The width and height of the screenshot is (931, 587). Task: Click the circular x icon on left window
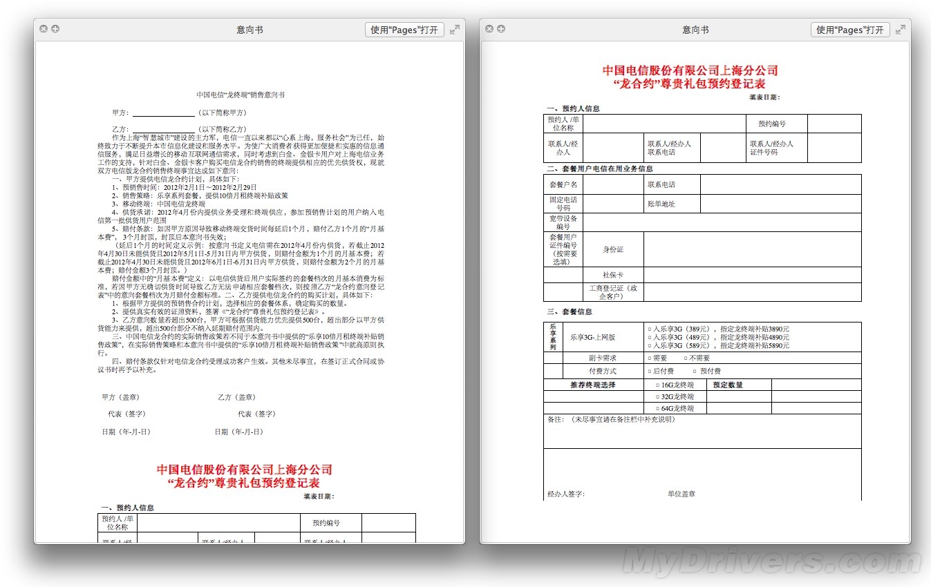[x=43, y=29]
